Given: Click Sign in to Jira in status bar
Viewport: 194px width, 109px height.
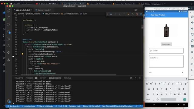Looking at the screenshot, I should (x=13, y=106).
